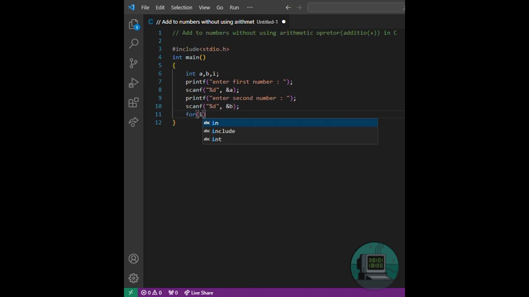Click the VS Code logo icon
529x297 pixels.
tap(131, 7)
